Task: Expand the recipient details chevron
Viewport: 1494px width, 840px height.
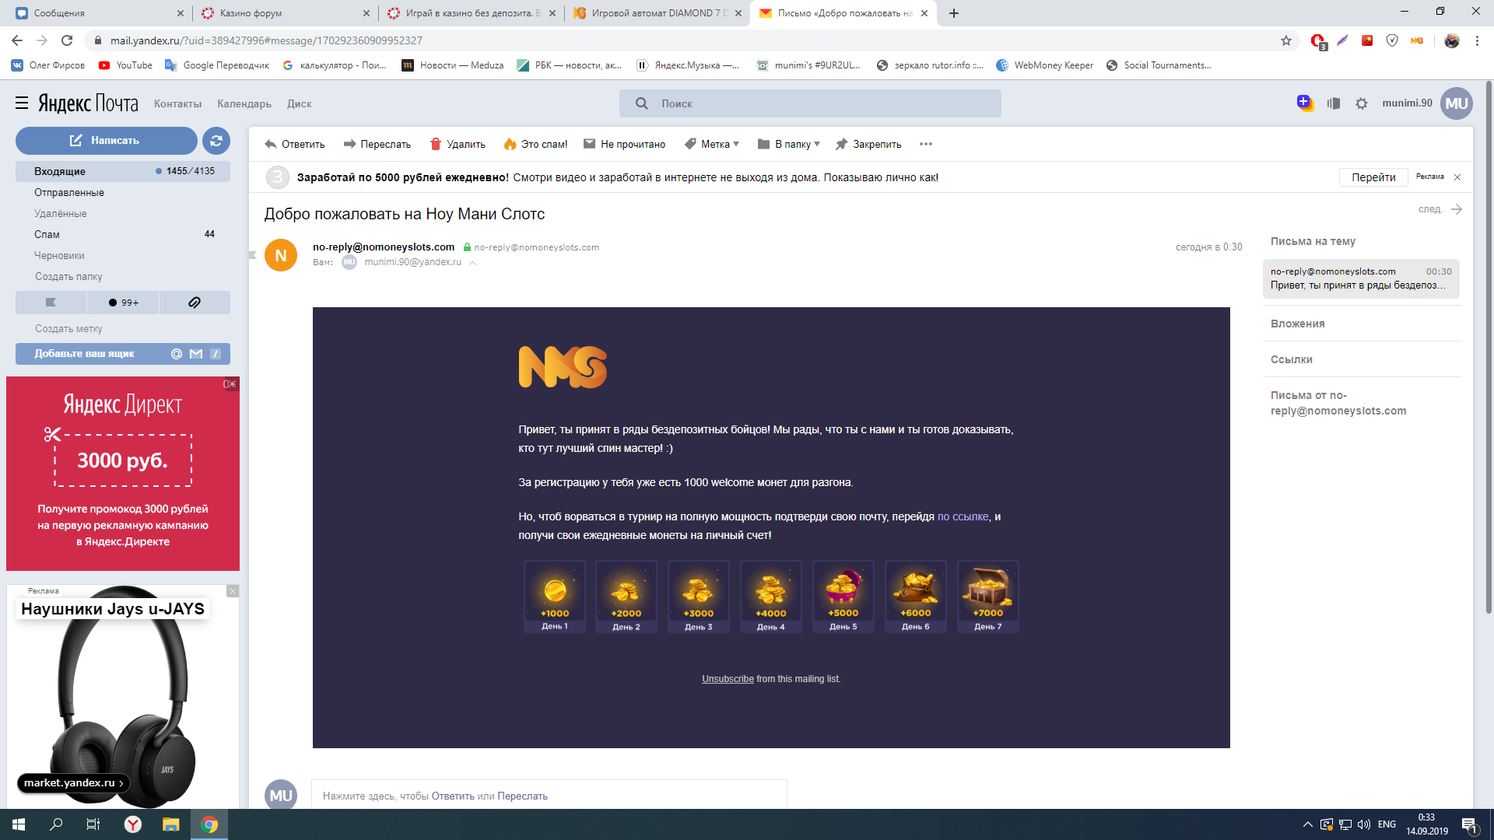Action: pos(472,263)
